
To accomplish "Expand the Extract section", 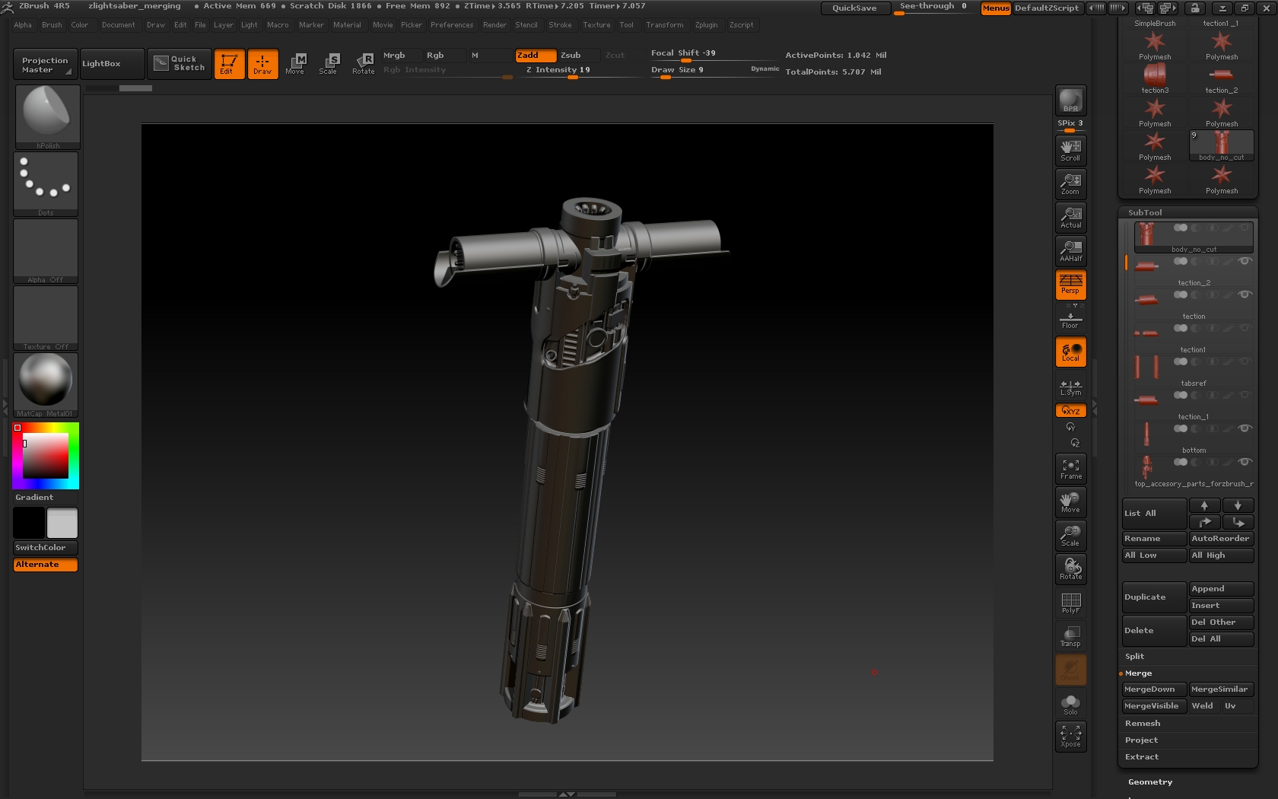I will point(1142,757).
